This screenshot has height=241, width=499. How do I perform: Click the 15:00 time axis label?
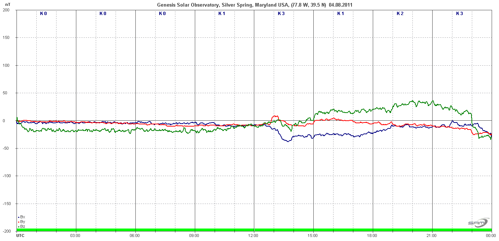pyautogui.click(x=313, y=235)
